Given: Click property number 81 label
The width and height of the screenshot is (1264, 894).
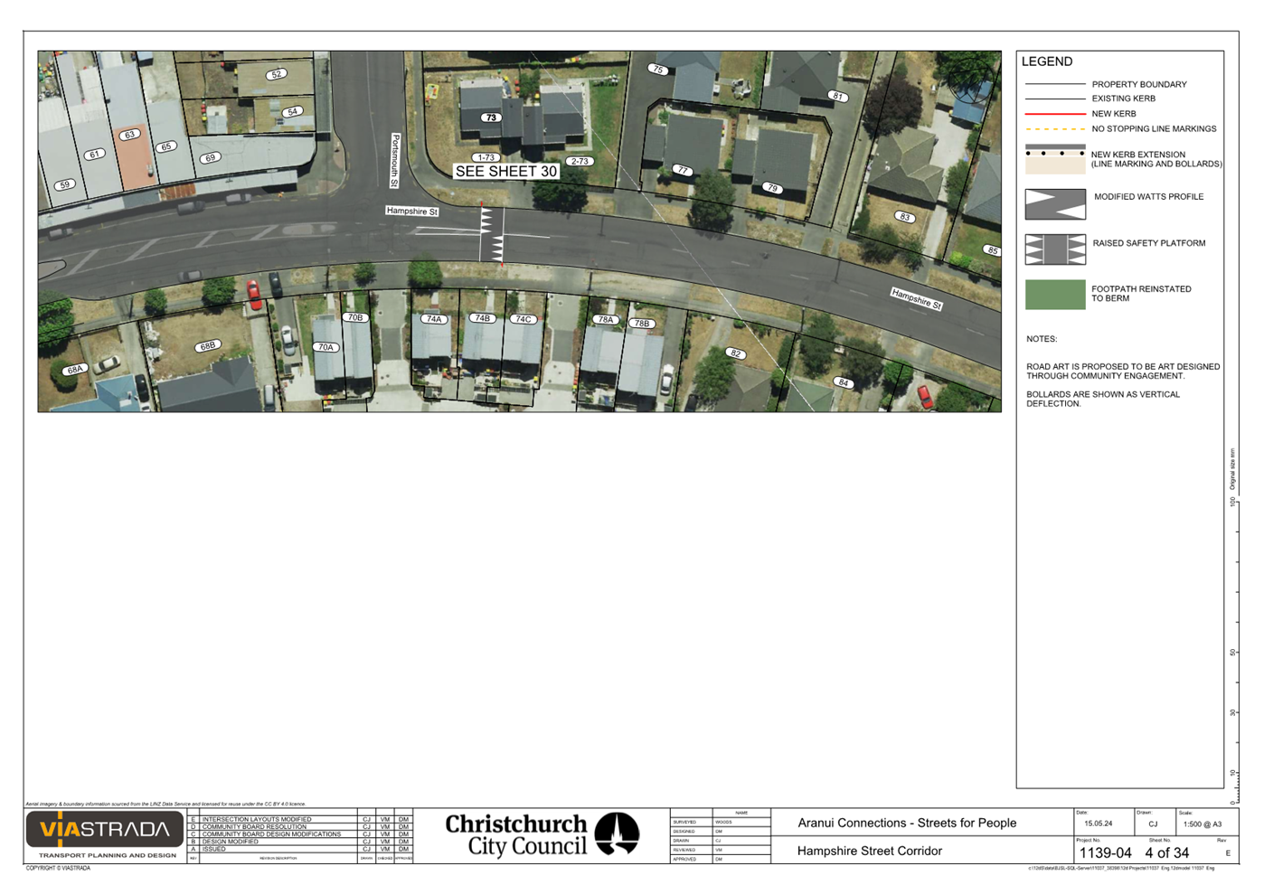Looking at the screenshot, I should tap(837, 96).
